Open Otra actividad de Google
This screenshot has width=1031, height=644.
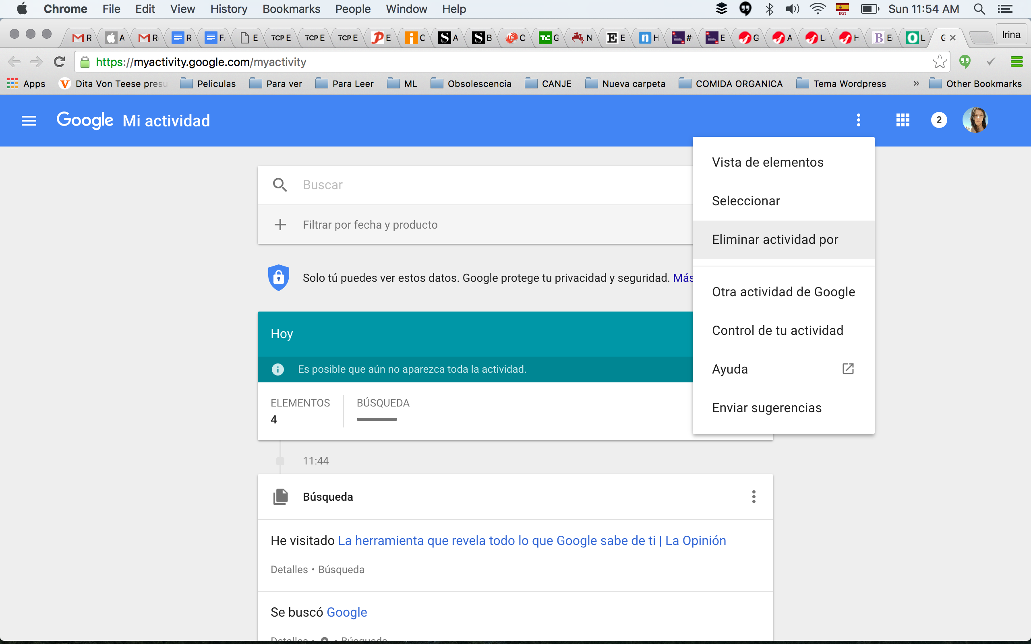tap(783, 292)
